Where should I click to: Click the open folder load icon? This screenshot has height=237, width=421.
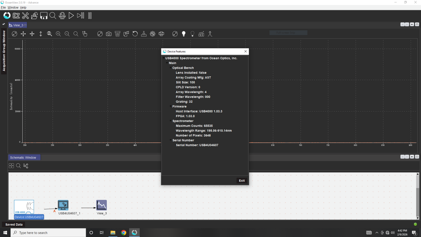(34, 15)
